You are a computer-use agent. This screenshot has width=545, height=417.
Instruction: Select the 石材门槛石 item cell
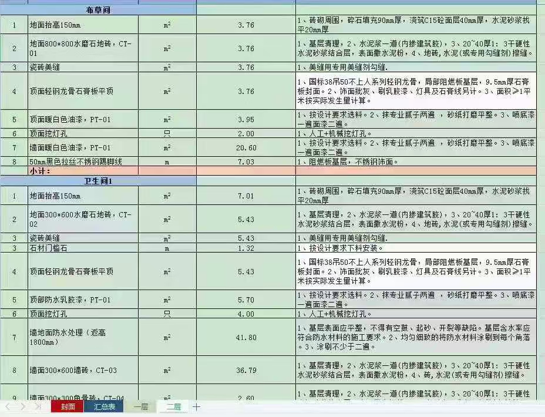(x=82, y=248)
